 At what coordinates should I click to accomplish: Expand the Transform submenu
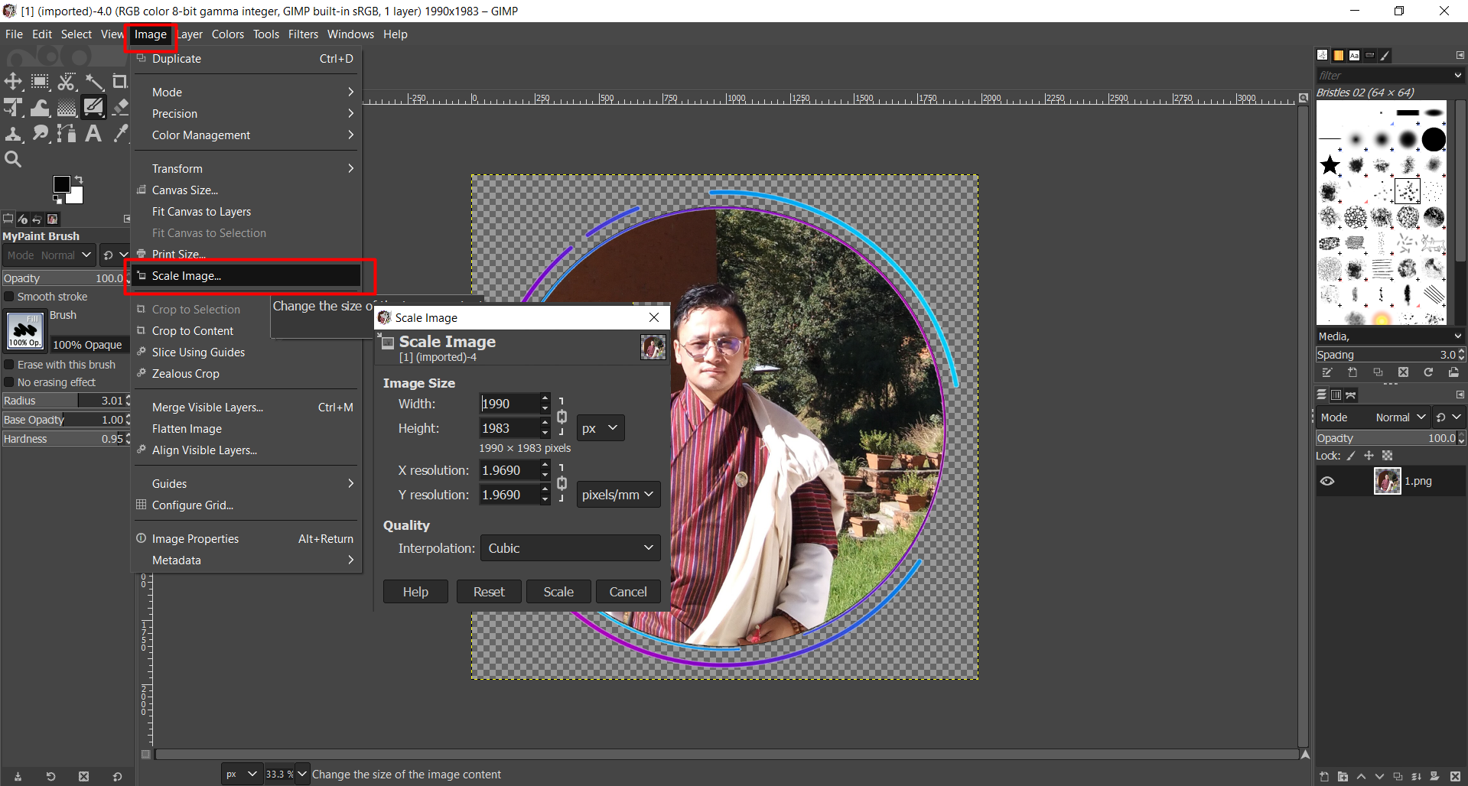[x=246, y=168]
